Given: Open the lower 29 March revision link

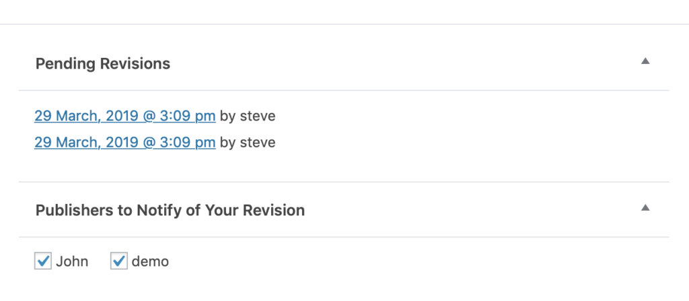Looking at the screenshot, I should (124, 142).
